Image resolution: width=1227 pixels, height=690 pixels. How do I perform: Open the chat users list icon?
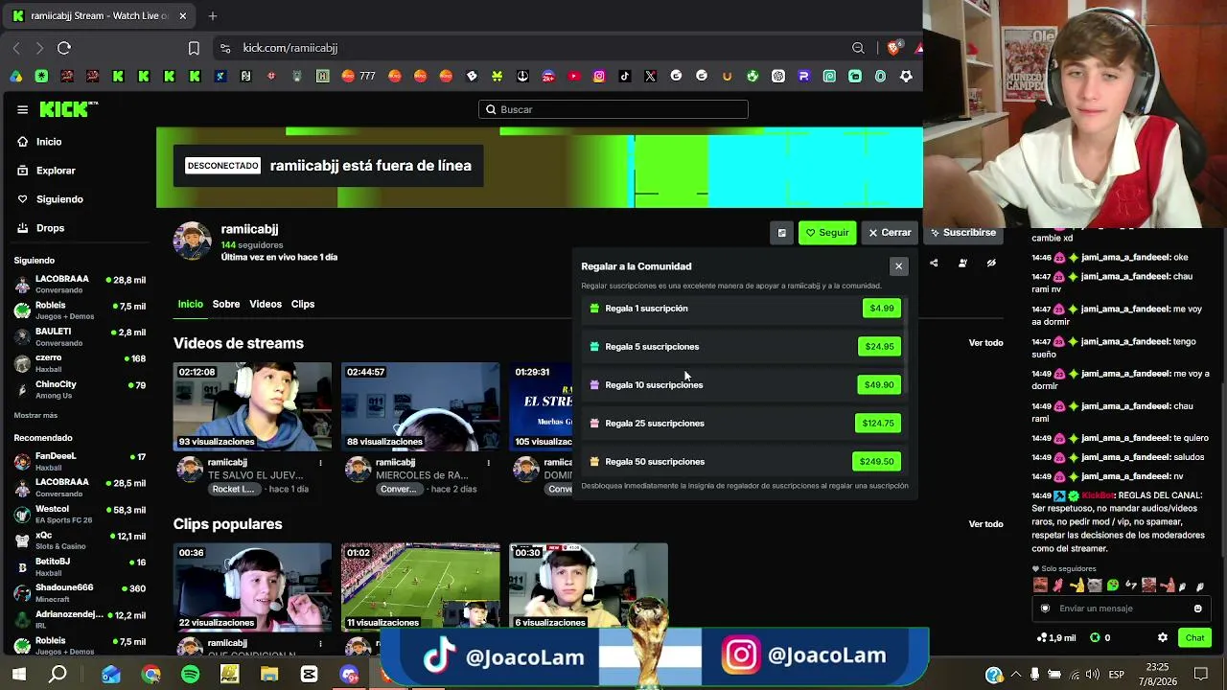[962, 263]
